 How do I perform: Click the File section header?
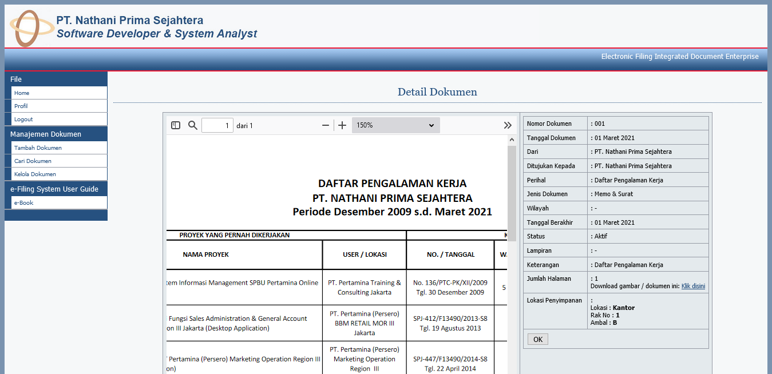pyautogui.click(x=56, y=79)
